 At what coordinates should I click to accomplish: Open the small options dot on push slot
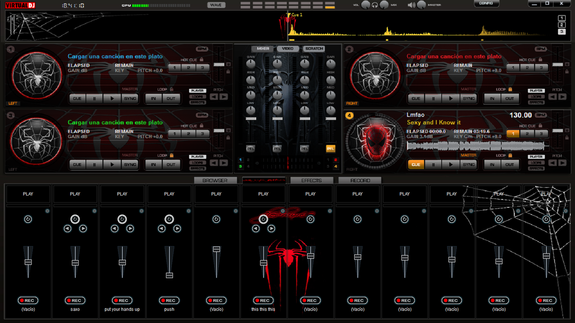point(189,211)
